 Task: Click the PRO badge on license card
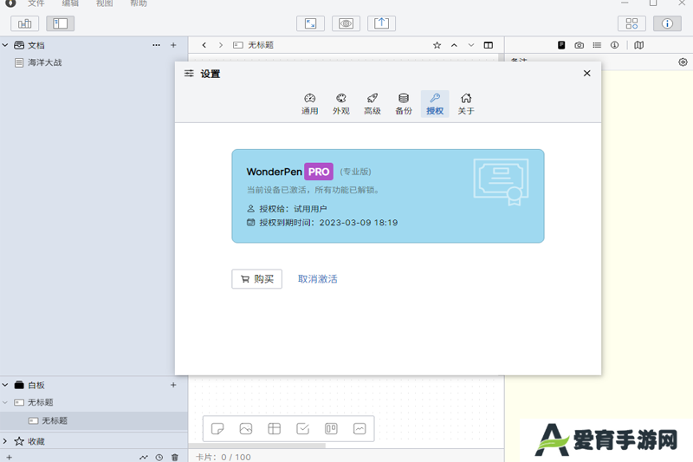319,172
